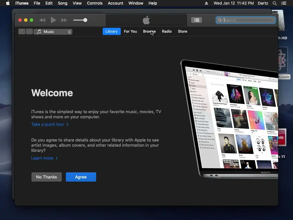Open the Up Next list button
The width and height of the screenshot is (293, 220).
tap(196, 20)
